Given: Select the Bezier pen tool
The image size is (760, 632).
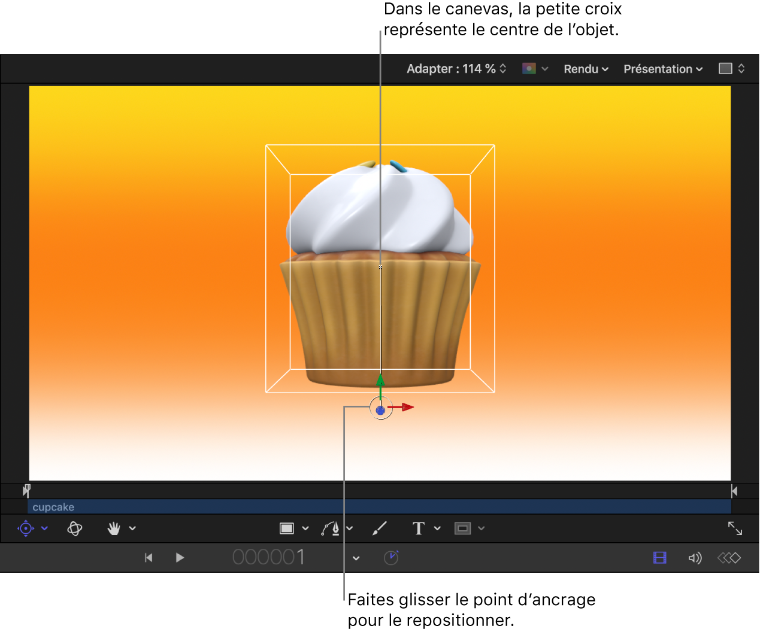Looking at the screenshot, I should click(330, 528).
